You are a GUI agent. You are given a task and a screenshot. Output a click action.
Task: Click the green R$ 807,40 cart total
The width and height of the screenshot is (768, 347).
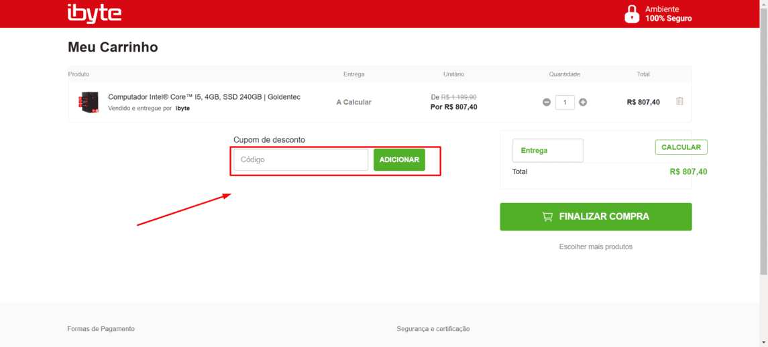tap(688, 171)
